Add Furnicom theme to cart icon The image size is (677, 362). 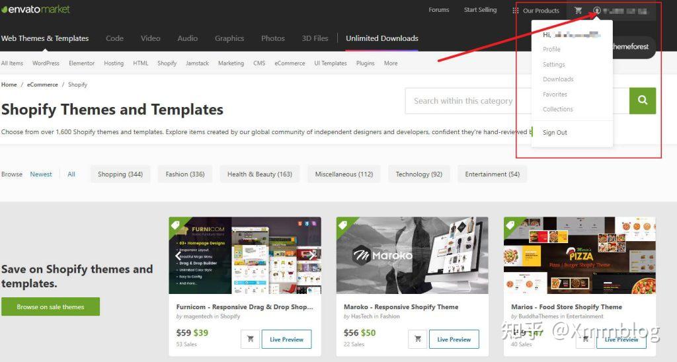click(x=251, y=339)
